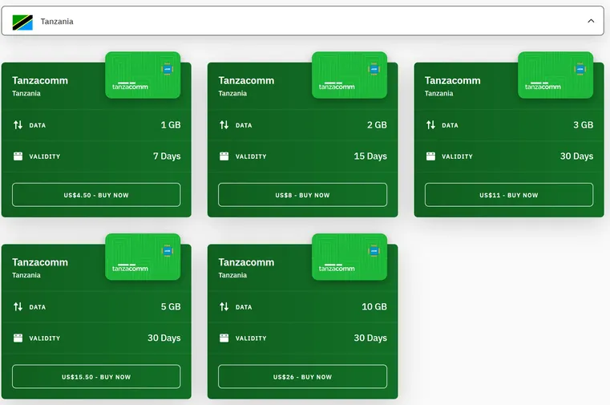Click the validity calendar icon beside 7 Days
The height and width of the screenshot is (405, 610).
click(x=18, y=156)
